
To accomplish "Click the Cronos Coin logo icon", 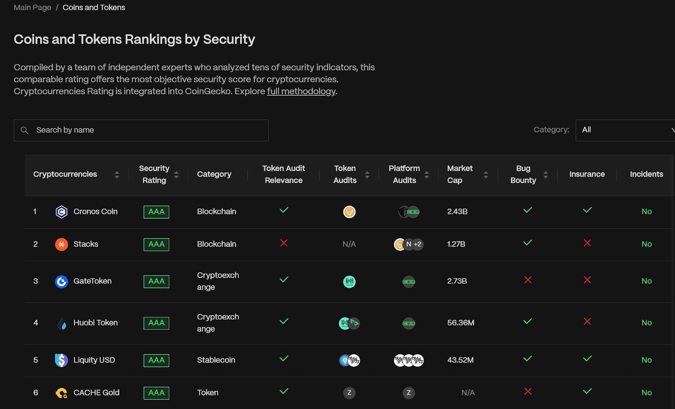I will coord(62,211).
